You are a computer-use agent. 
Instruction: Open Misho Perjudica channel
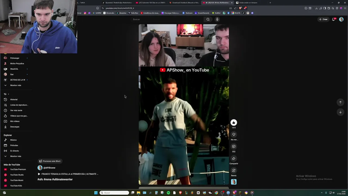[x=16, y=63]
